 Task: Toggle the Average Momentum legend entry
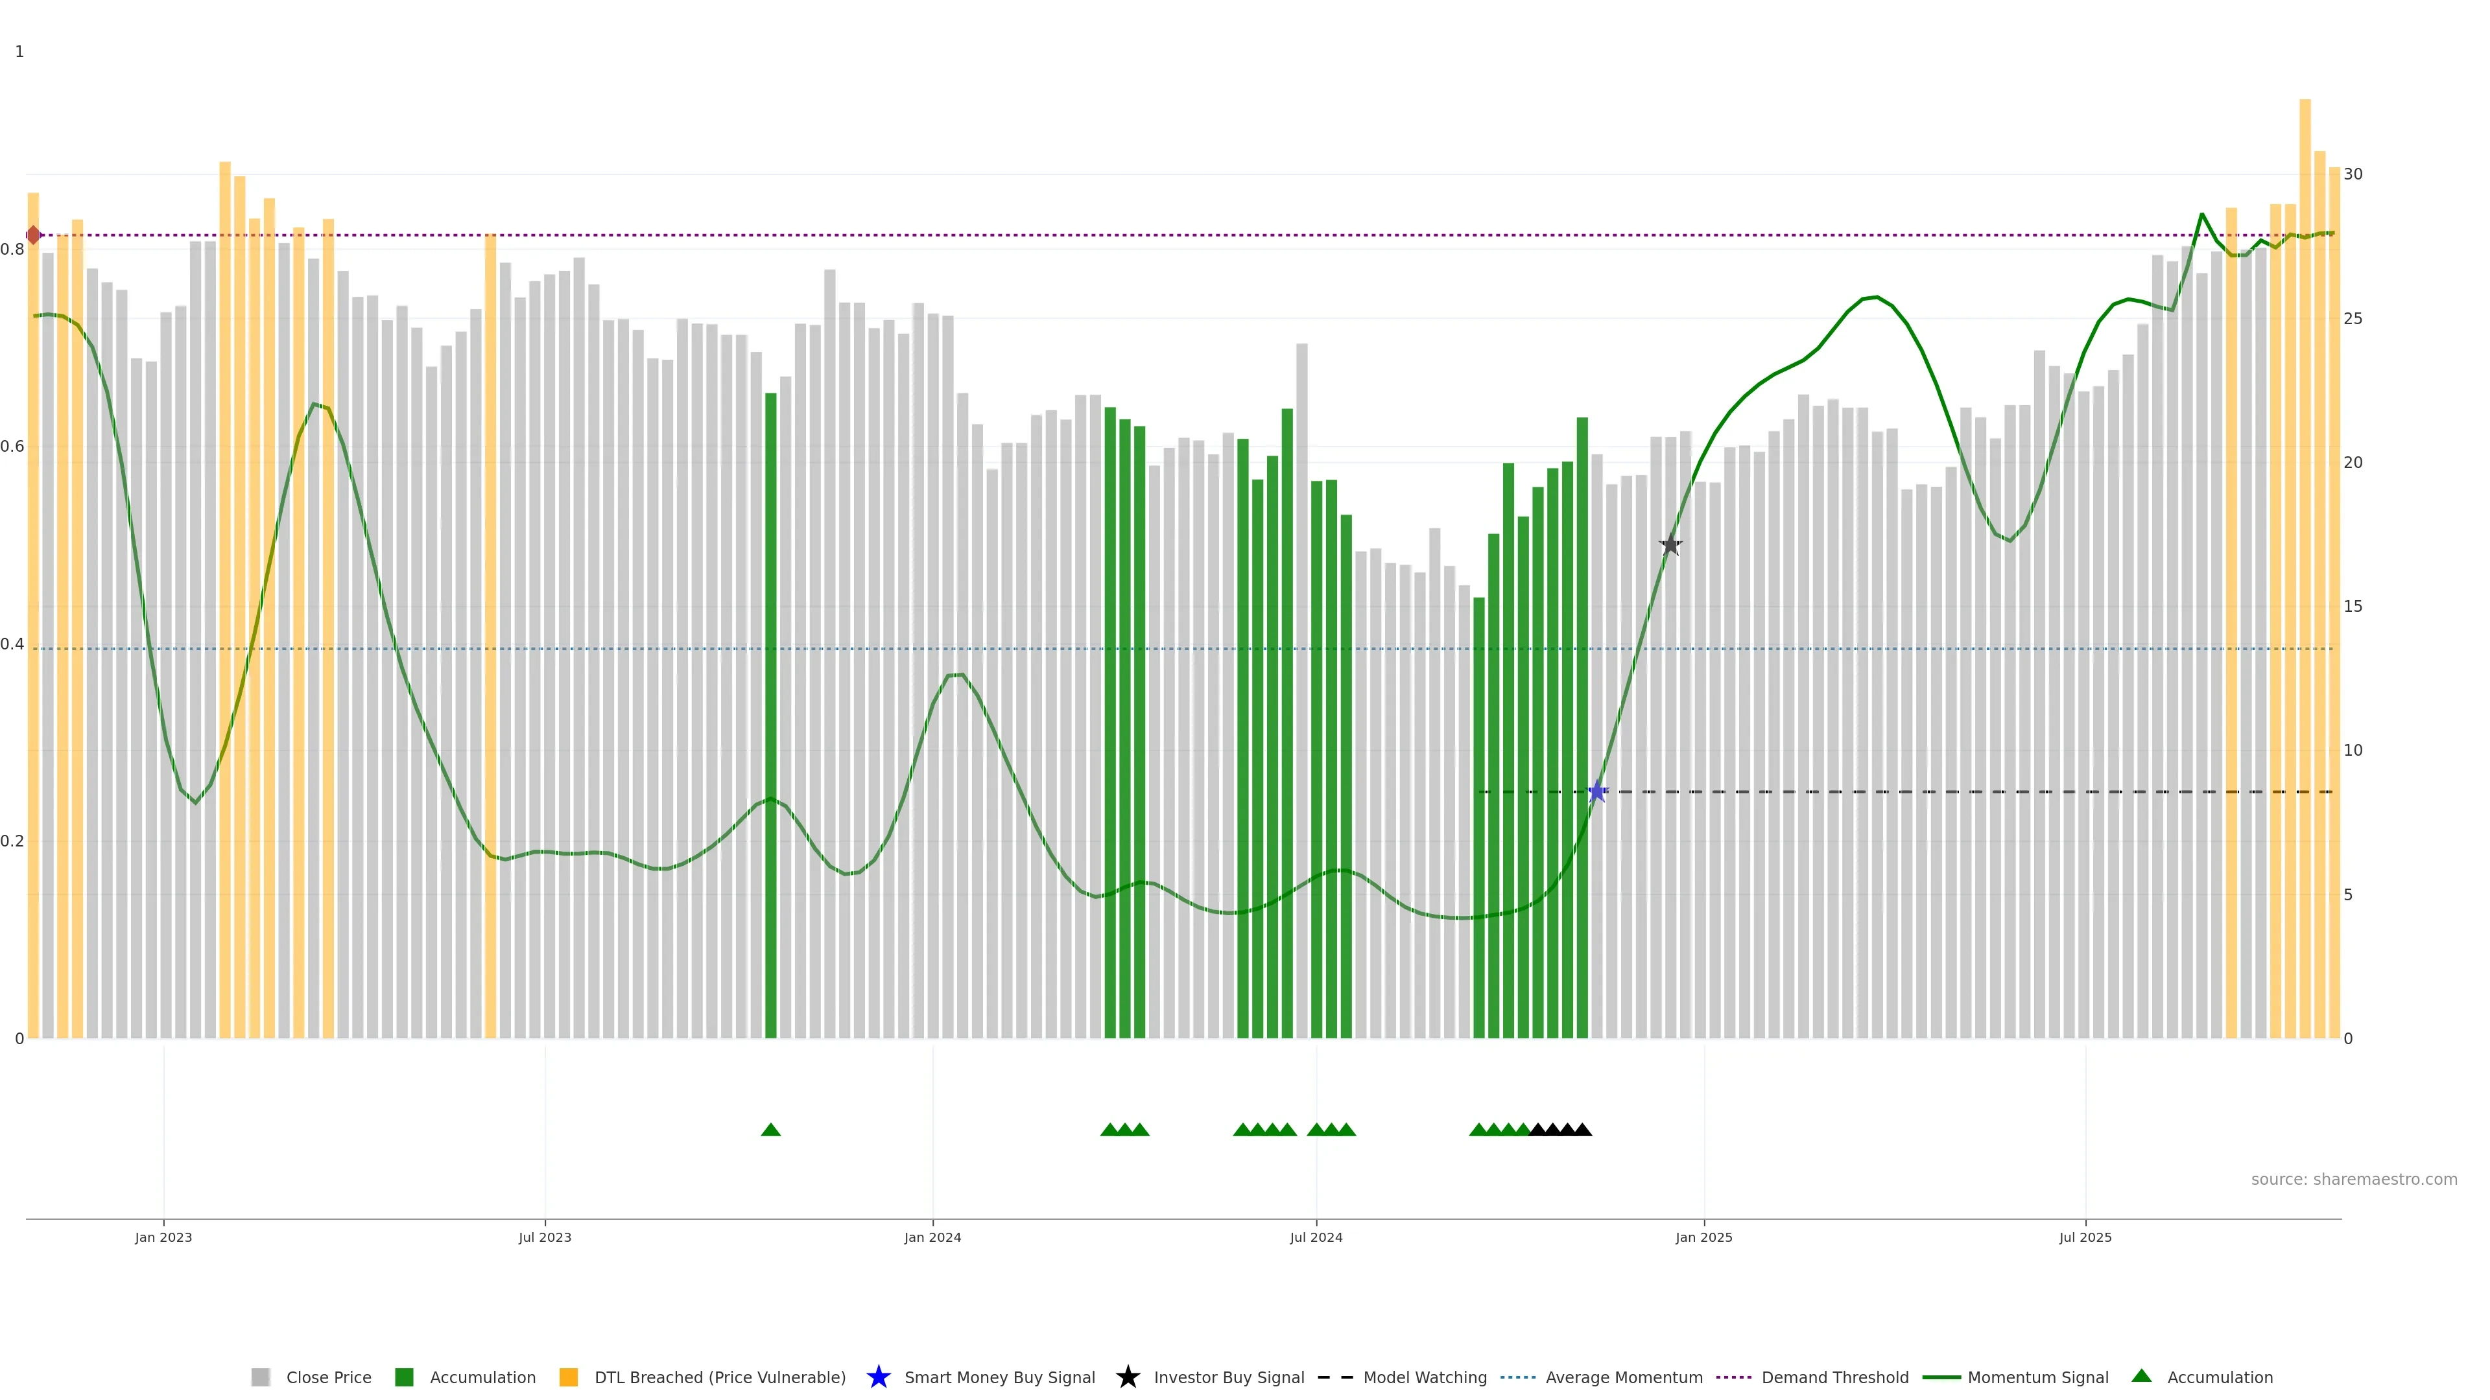pyautogui.click(x=1623, y=1378)
